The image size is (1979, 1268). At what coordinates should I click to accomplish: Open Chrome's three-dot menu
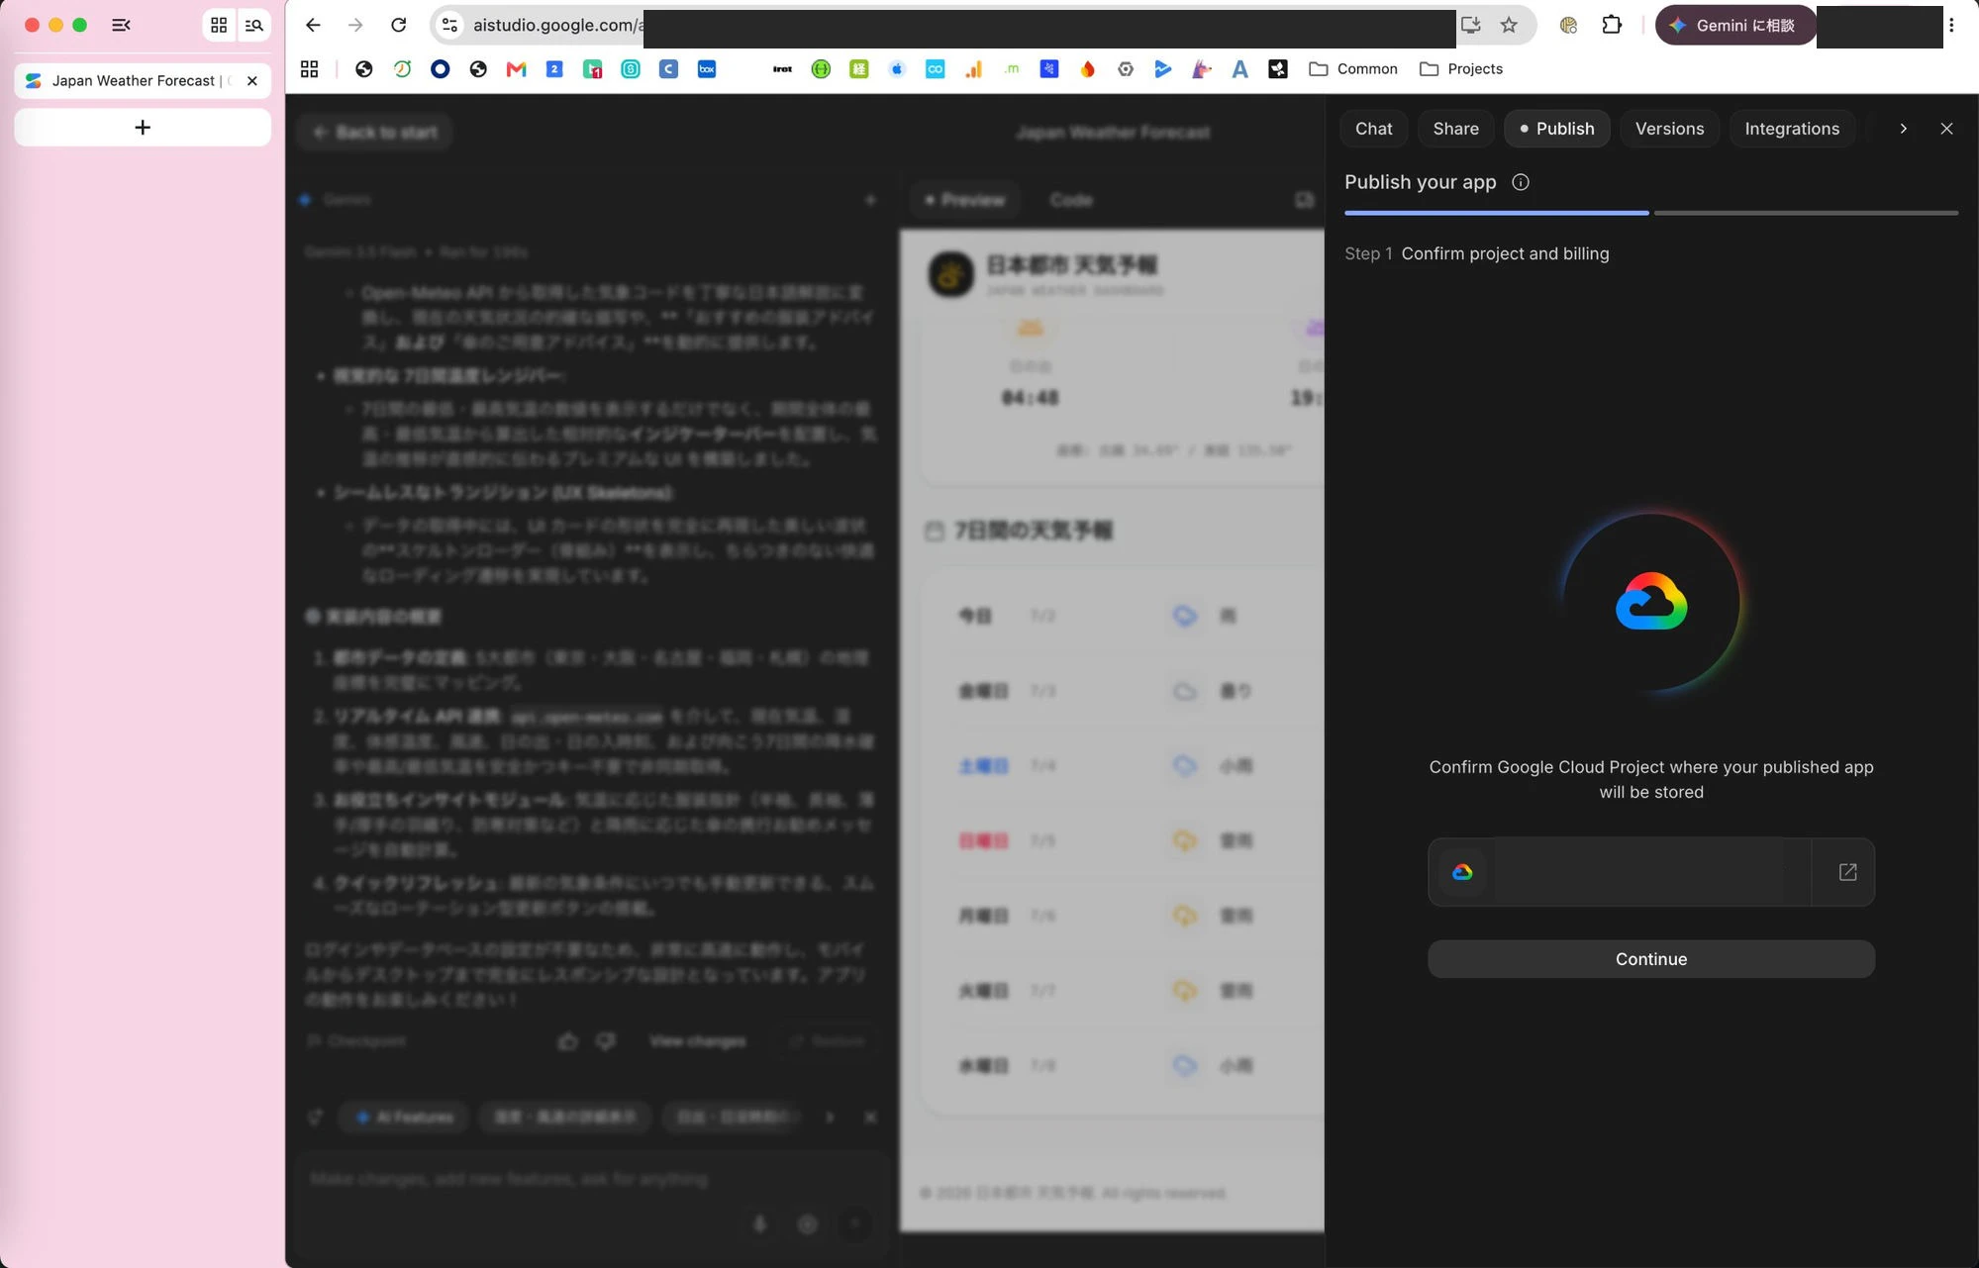click(1951, 25)
